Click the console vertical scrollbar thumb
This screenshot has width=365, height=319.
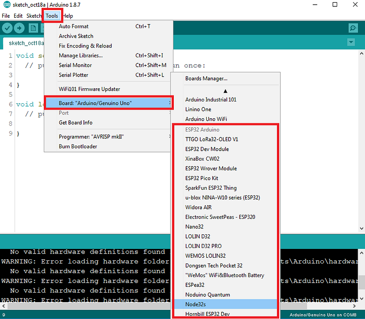(x=361, y=282)
